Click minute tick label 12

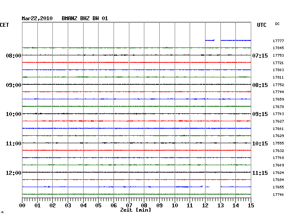(205, 206)
